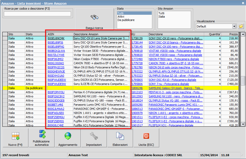
Task: Click the Aggiornamento globe icon
Action: [68, 136]
